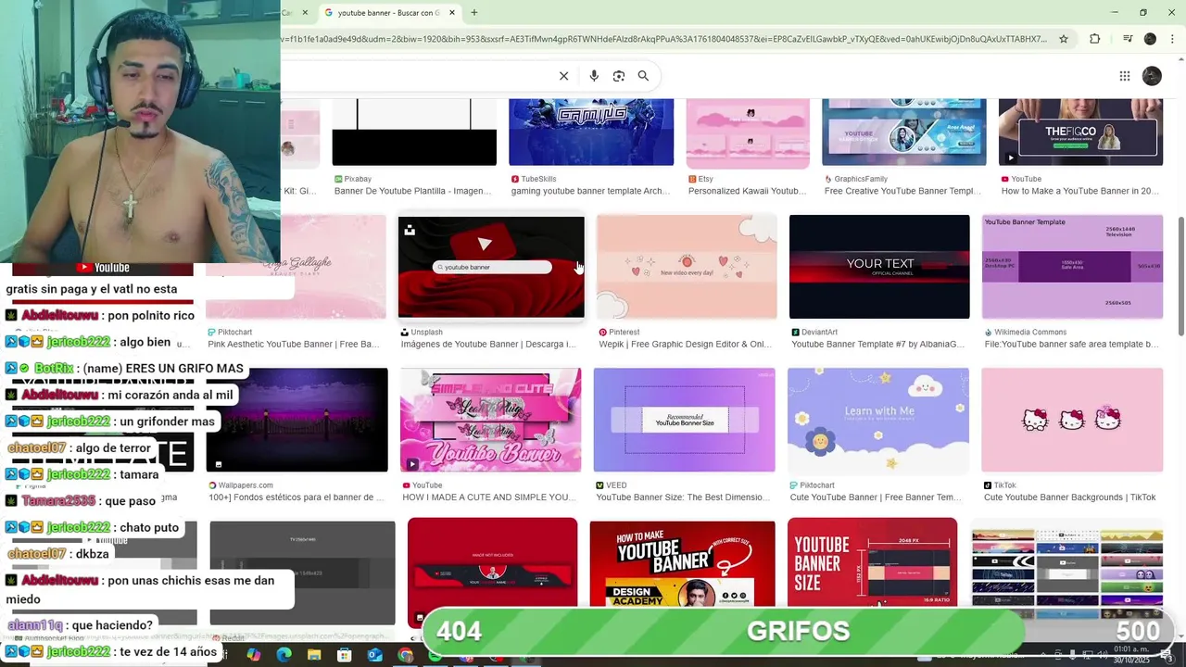Screen dimensions: 1186x667
Task: Click the page vertical scrollbar
Action: (1180, 278)
